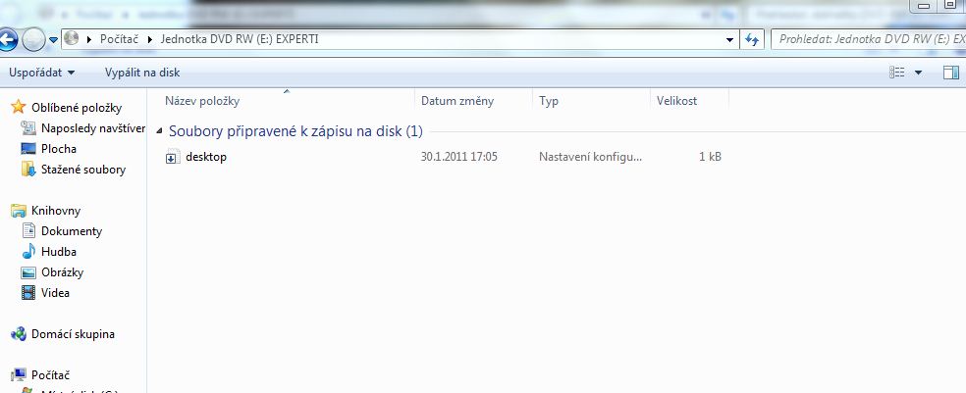966x393 pixels.
Task: Select Domácí skupina in sidebar
Action: coord(73,334)
